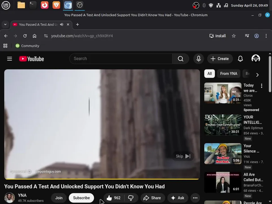Click the yellow ad progress bar
The image size is (272, 204).
coord(102,179)
